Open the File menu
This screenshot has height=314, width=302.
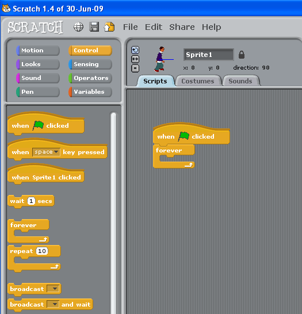[x=131, y=27]
